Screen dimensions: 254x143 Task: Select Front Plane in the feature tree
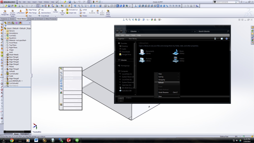coord(13,43)
